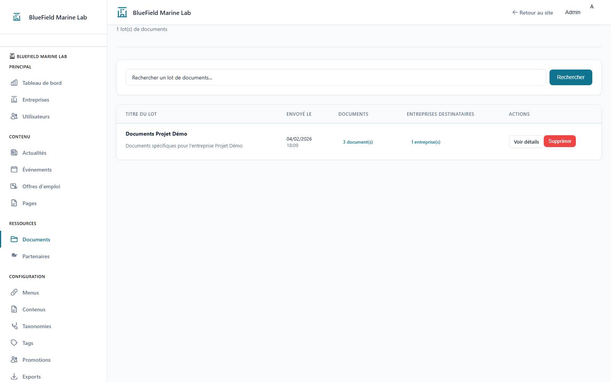This screenshot has width=611, height=382.
Task: Click the Documents folder icon
Action: pos(14,239)
